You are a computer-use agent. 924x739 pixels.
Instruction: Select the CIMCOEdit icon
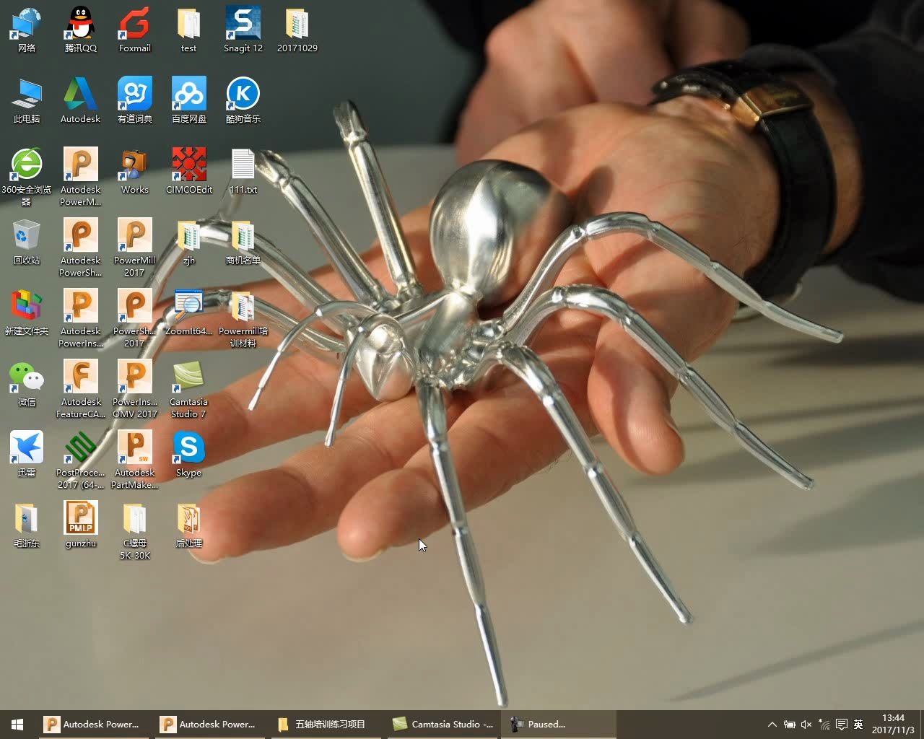(189, 171)
